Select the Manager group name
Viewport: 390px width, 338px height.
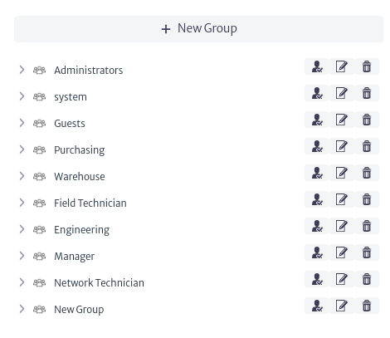point(75,257)
